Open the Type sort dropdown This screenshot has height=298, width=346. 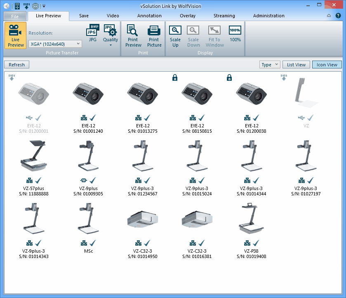click(x=270, y=65)
